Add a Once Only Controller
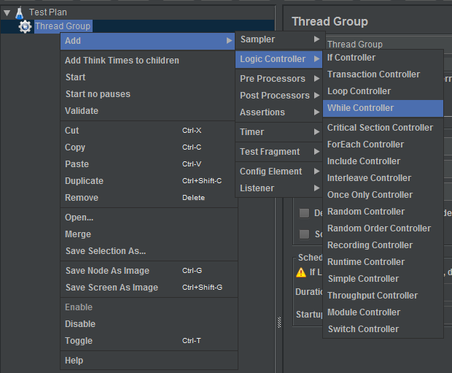The image size is (452, 373). pyautogui.click(x=383, y=195)
